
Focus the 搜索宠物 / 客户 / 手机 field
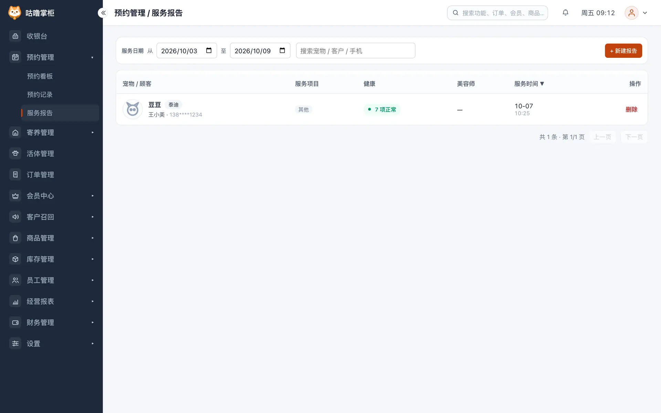point(355,51)
